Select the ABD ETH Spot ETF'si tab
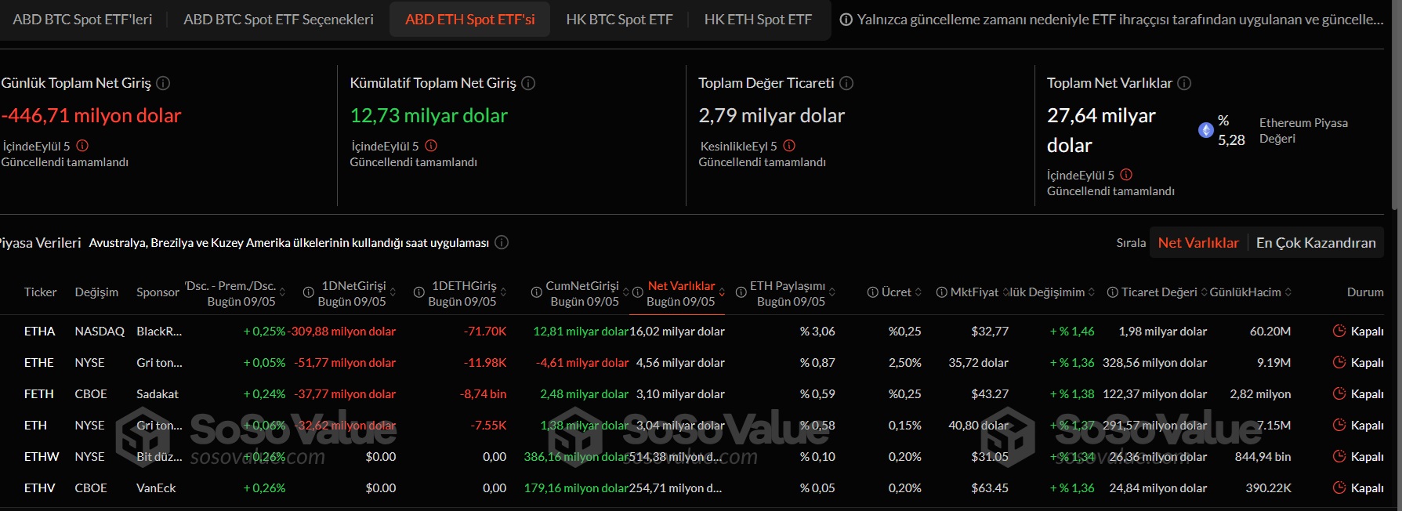1402x511 pixels. click(469, 20)
